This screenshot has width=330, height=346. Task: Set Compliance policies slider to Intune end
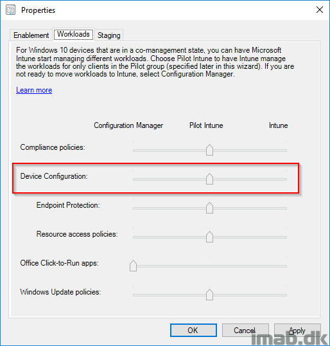coord(286,150)
